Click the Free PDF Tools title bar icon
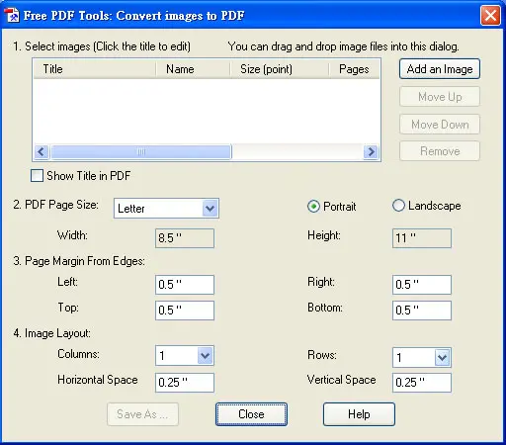Screen dimensions: 506x445 click(x=12, y=15)
